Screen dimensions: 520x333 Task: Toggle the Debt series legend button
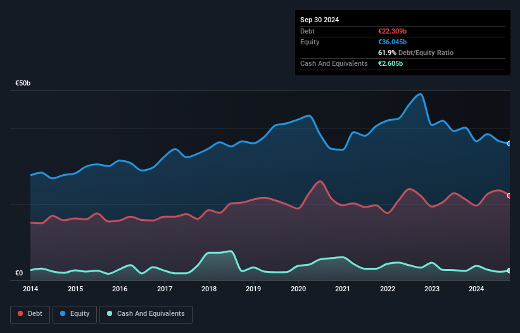coord(30,314)
